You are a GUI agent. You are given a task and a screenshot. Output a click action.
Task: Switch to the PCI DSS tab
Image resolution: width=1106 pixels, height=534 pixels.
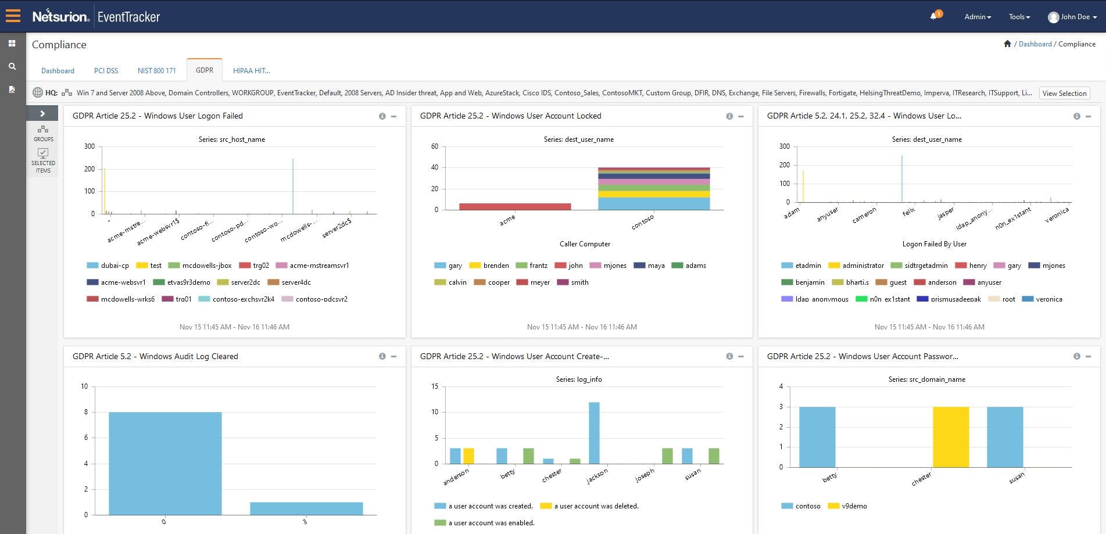click(106, 70)
